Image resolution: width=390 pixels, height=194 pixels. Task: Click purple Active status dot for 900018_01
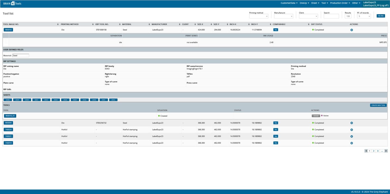coord(322,116)
